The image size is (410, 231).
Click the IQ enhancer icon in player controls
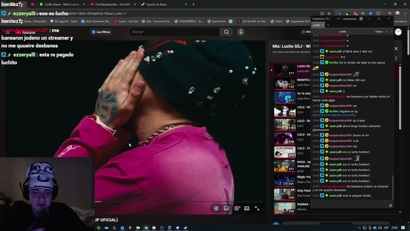click(x=216, y=208)
